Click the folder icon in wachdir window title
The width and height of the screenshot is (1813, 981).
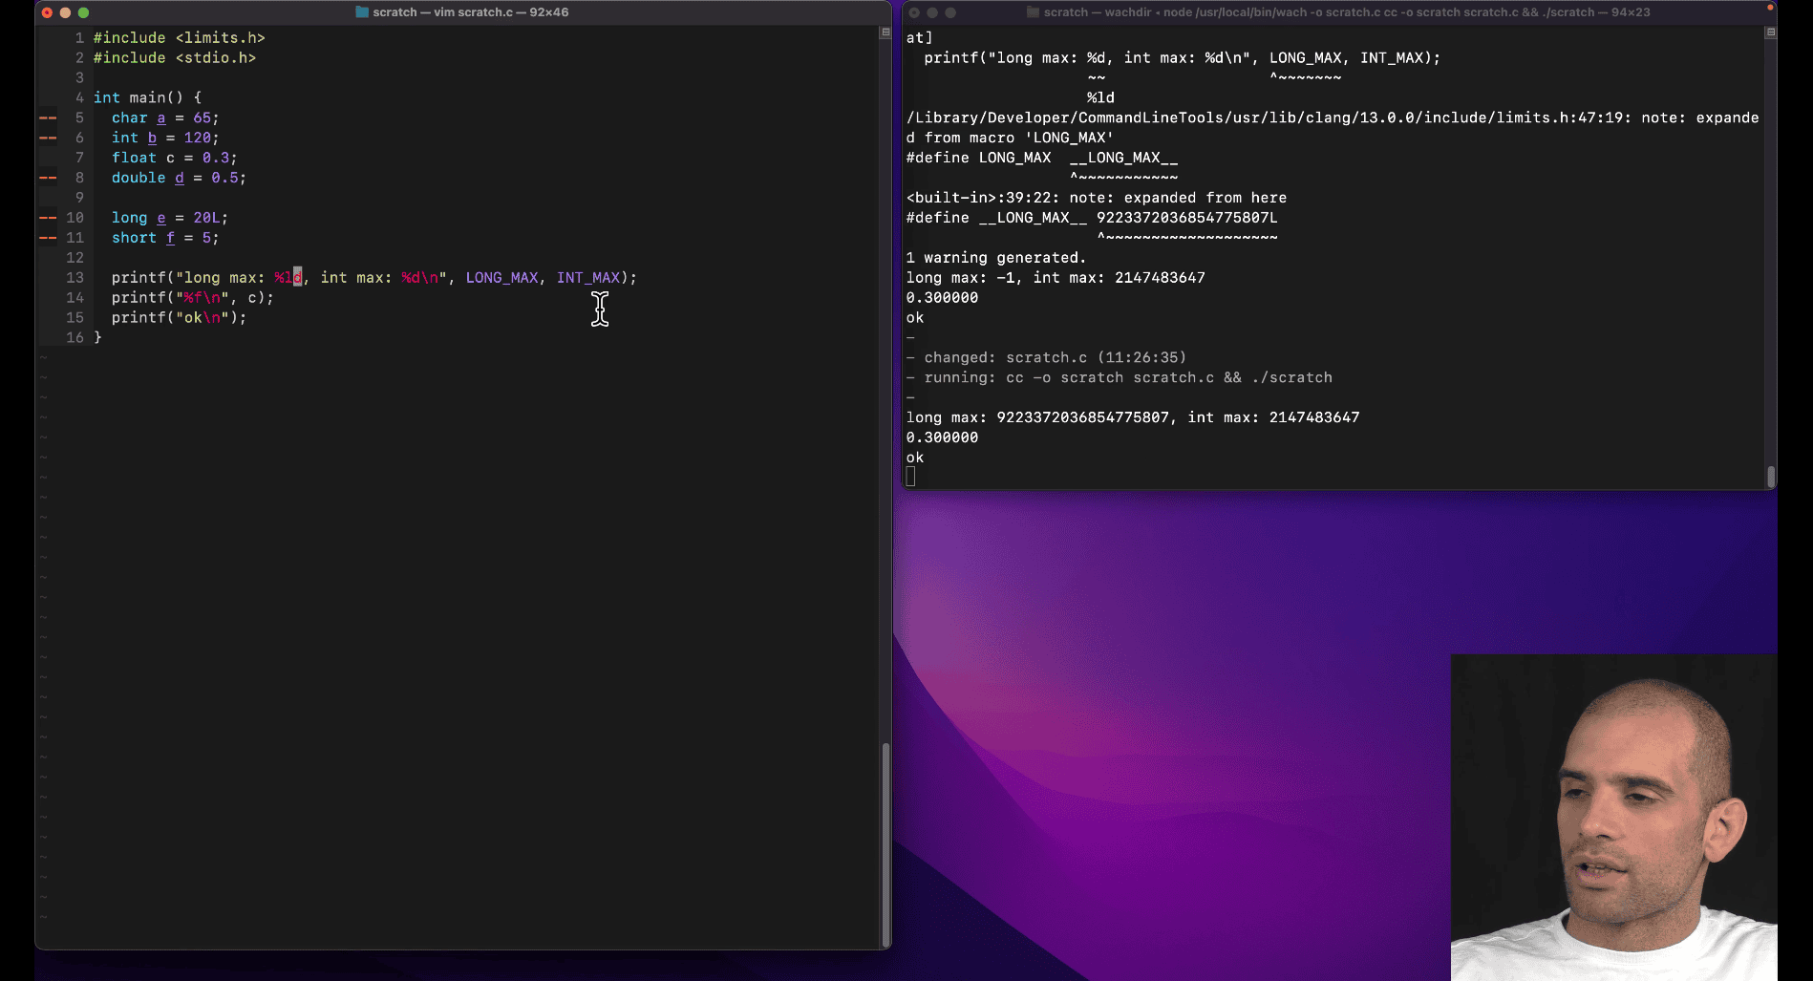(x=1033, y=12)
